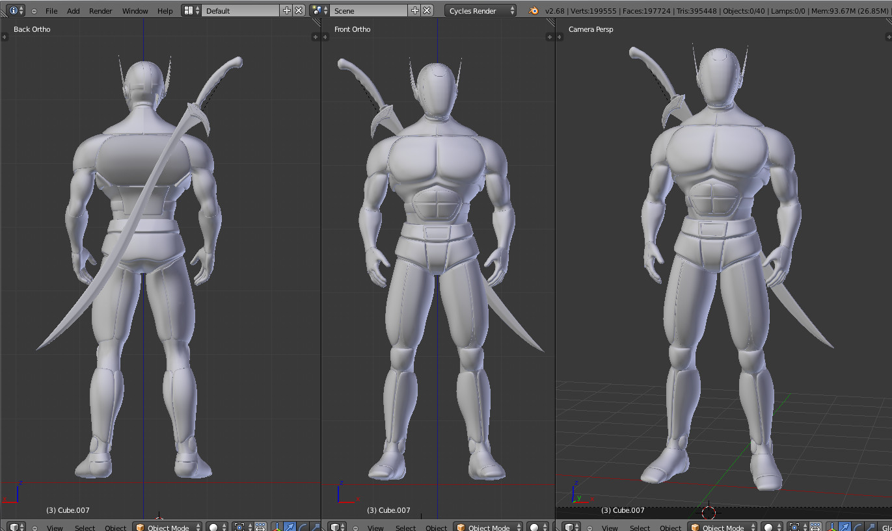Click the Blender logo icon
The width and height of the screenshot is (892, 531).
pos(534,10)
